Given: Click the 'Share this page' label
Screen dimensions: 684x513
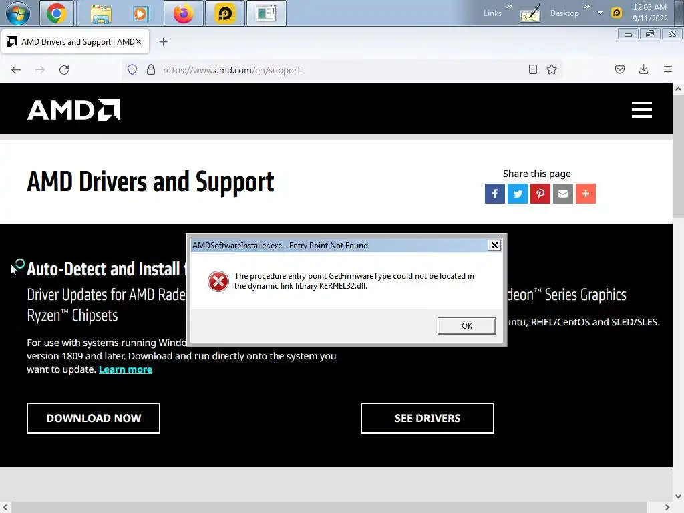Looking at the screenshot, I should point(536,174).
